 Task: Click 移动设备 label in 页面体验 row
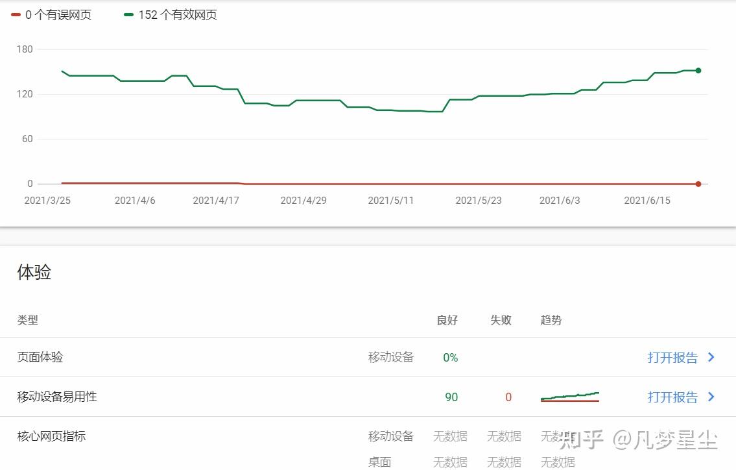pos(390,357)
